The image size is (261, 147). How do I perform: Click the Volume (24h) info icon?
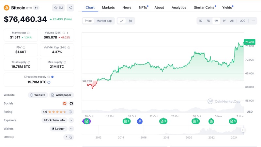(x=64, y=33)
